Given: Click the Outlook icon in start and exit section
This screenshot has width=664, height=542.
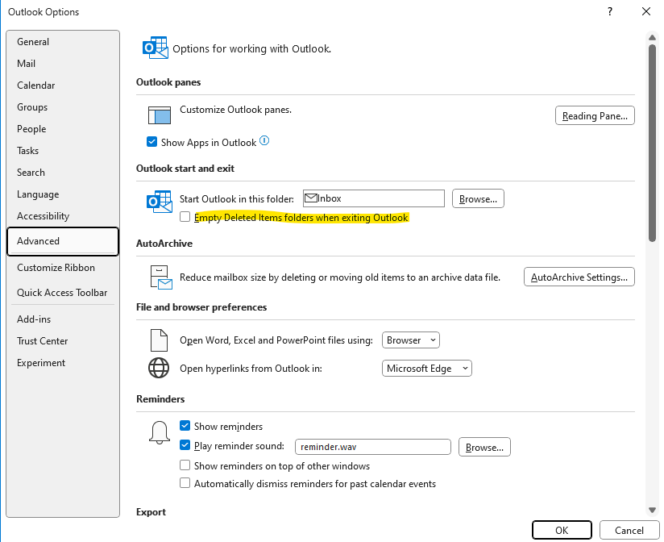Looking at the screenshot, I should pos(160,202).
